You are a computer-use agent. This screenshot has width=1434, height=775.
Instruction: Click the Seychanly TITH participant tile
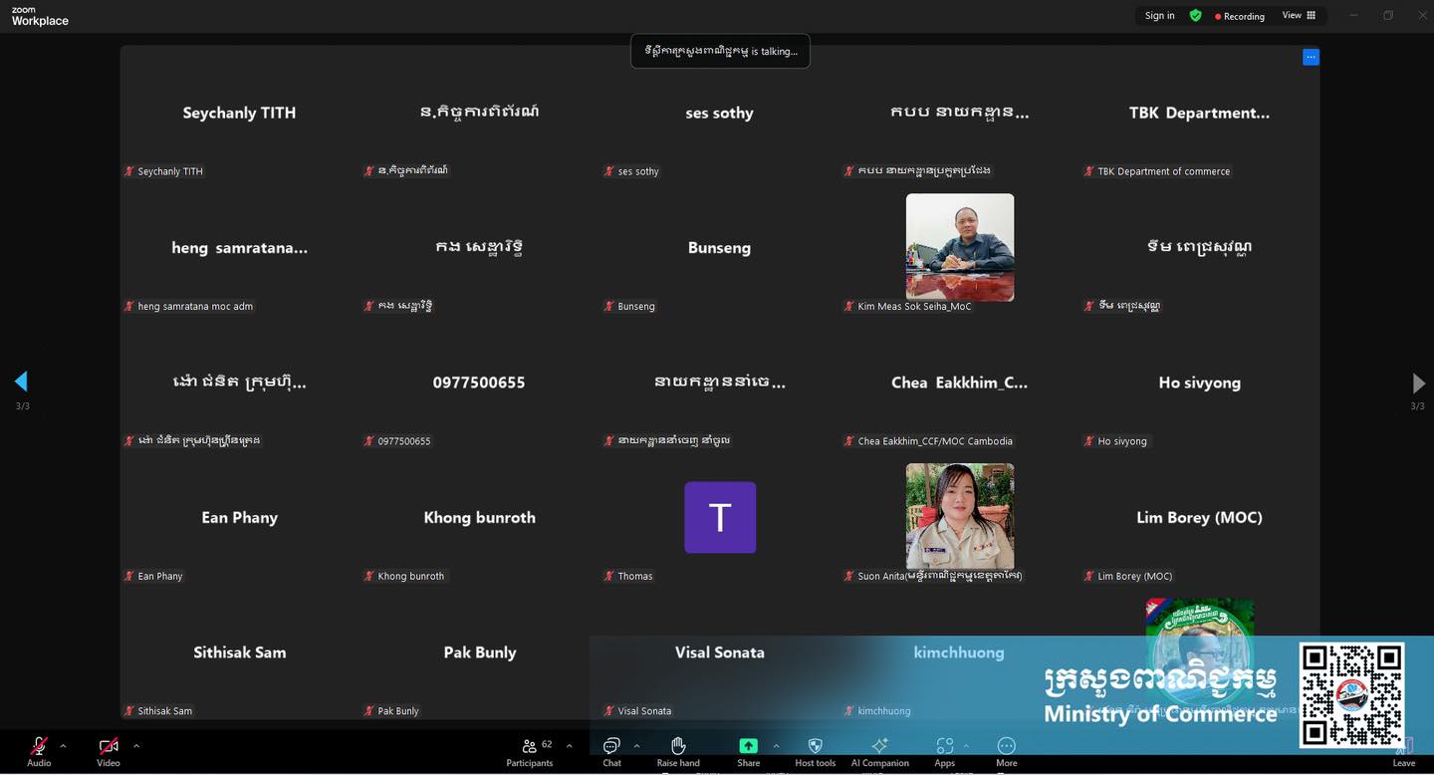point(239,113)
